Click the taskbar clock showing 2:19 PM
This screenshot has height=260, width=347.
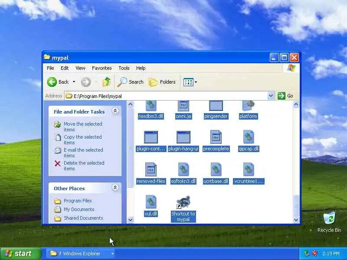click(331, 253)
